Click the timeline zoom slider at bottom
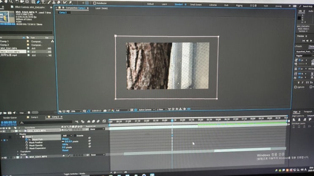Image resolution: width=314 pixels, height=176 pixels. (x=119, y=172)
